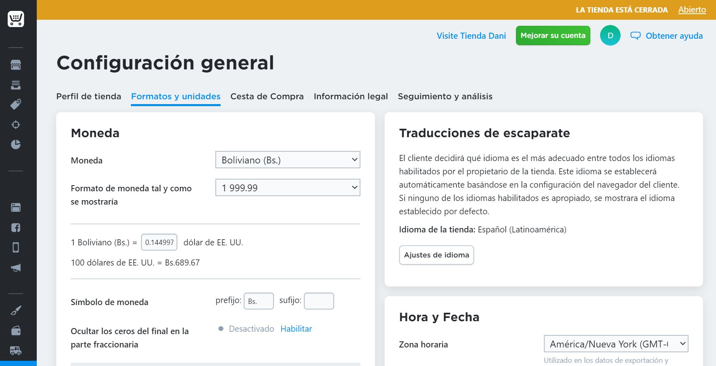Open the Facebook sales channel icon
This screenshot has width=716, height=366.
[16, 228]
